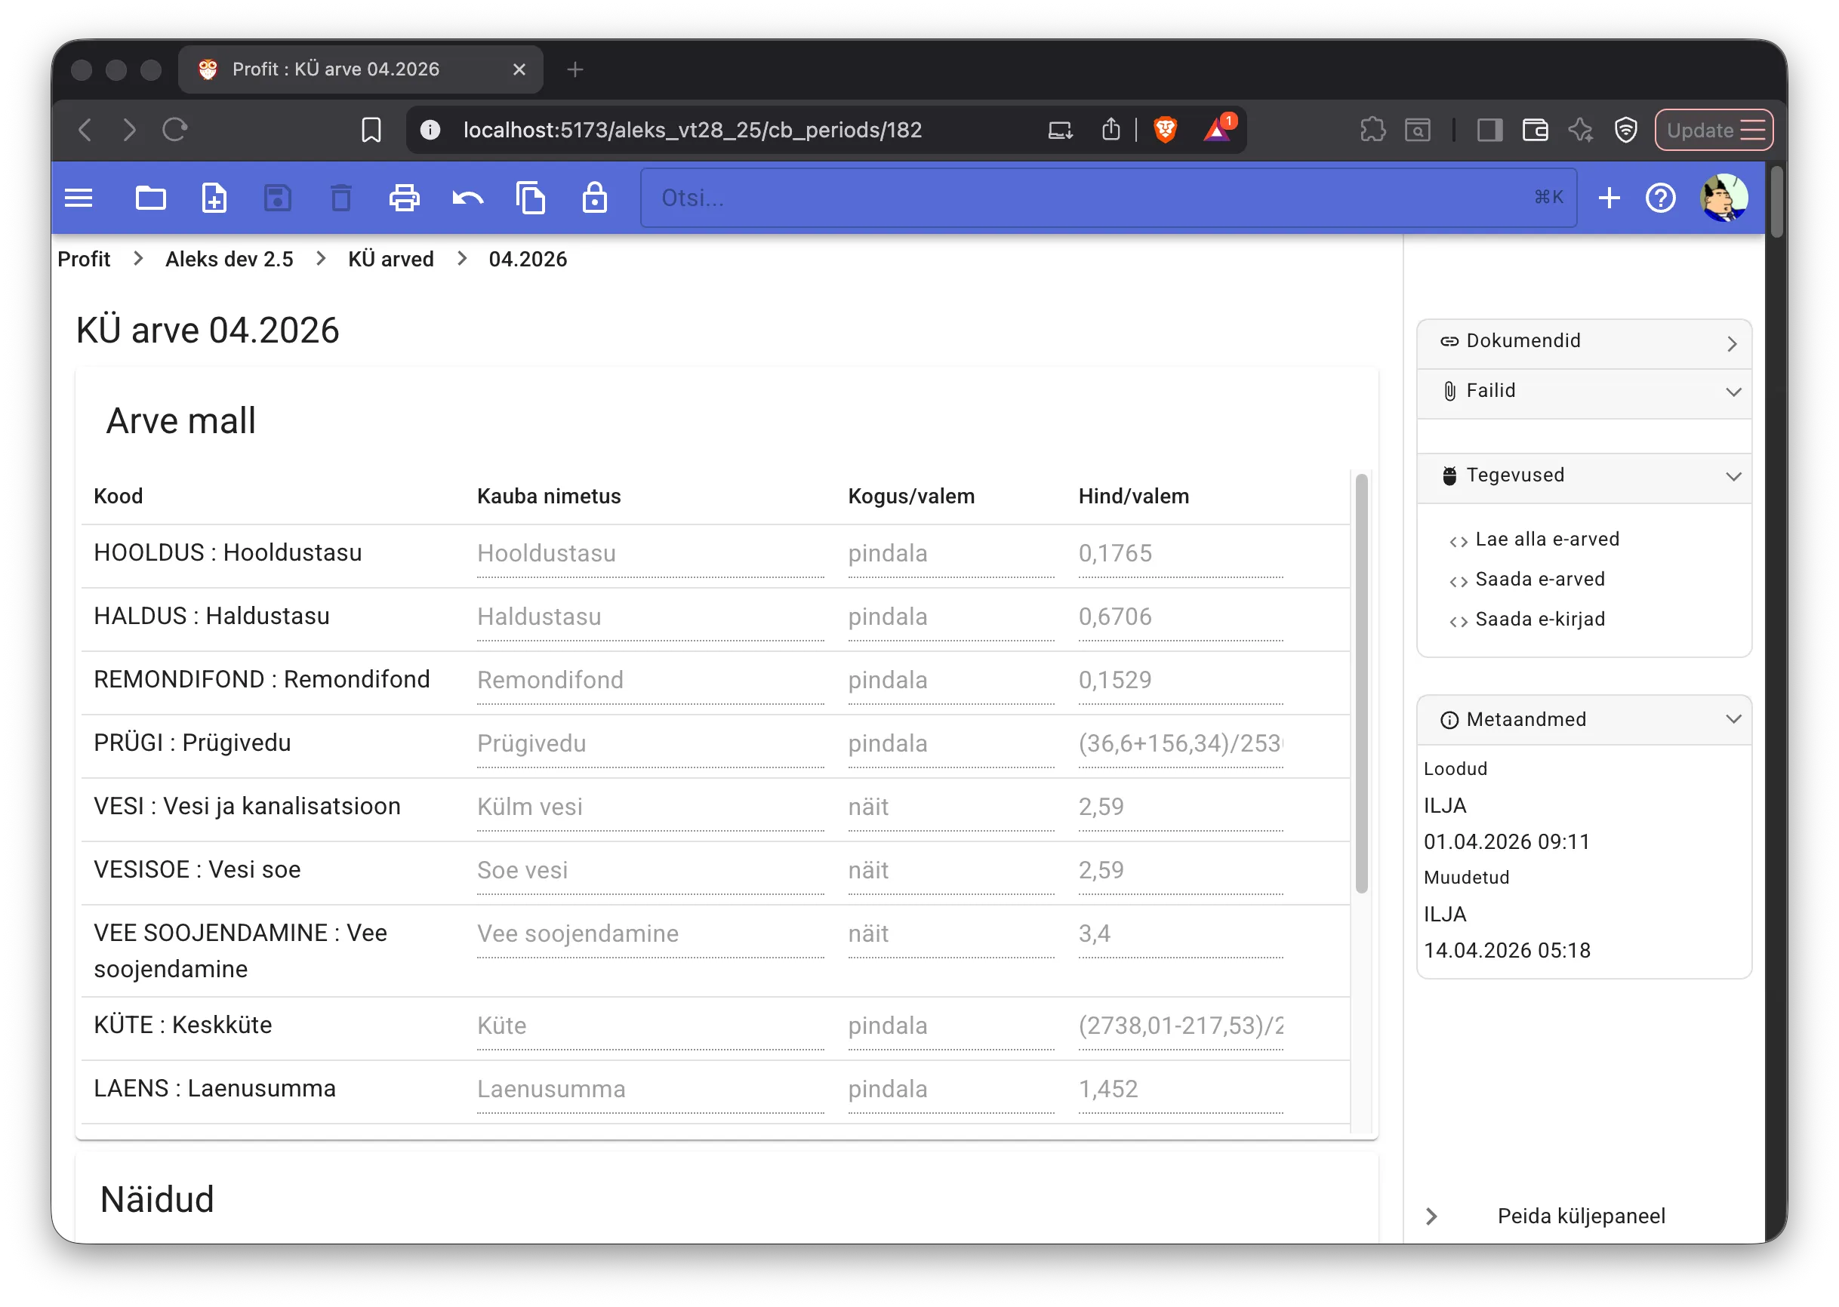Click the Otsi search field
The image size is (1839, 1307).
[1108, 198]
